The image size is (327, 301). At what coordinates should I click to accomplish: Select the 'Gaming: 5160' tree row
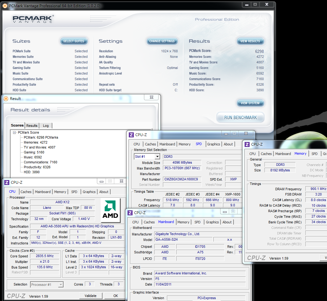coord(34,152)
